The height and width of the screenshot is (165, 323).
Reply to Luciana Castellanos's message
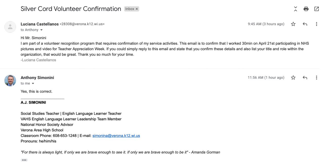click(x=305, y=24)
